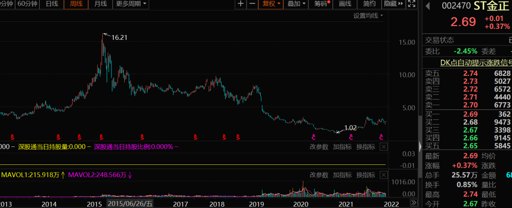512x208 pixels.
Task: Close the 深股通 indicator panel
Action: pyautogui.click(x=384, y=147)
